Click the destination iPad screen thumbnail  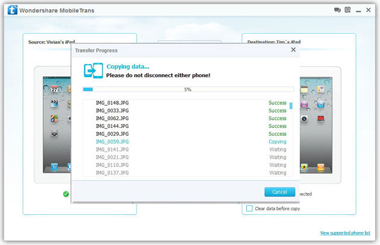coord(316,125)
